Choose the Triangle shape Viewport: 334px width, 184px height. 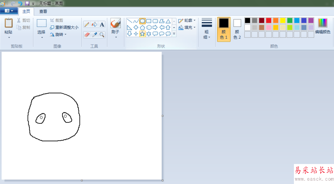coord(168,21)
